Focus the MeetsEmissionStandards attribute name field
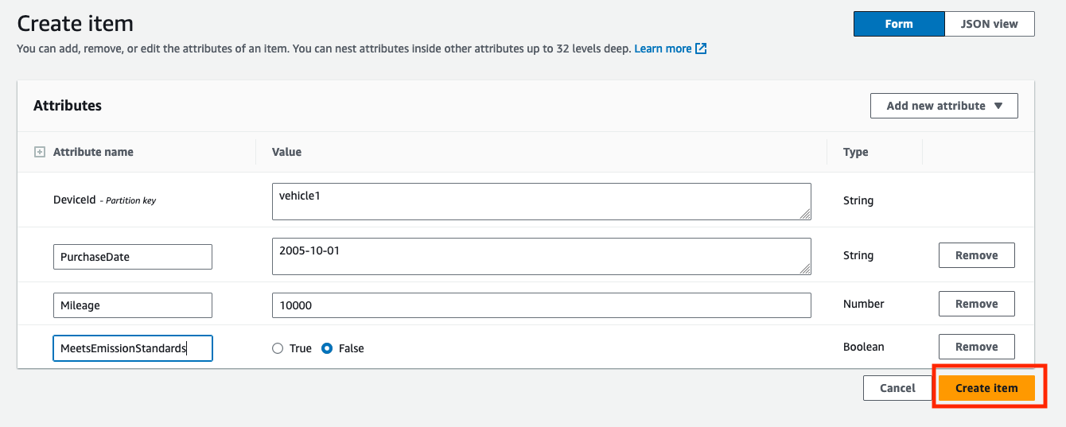1066x427 pixels. [132, 348]
